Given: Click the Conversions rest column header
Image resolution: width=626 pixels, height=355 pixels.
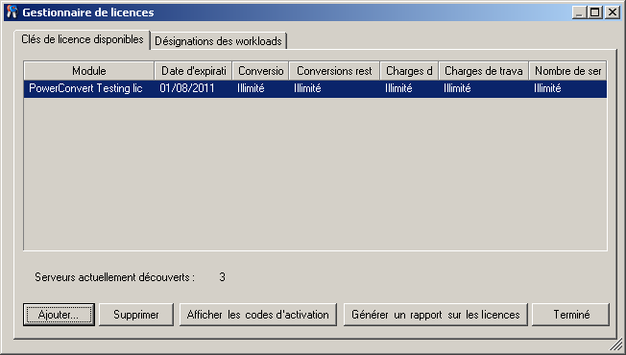Looking at the screenshot, I should pyautogui.click(x=334, y=71).
